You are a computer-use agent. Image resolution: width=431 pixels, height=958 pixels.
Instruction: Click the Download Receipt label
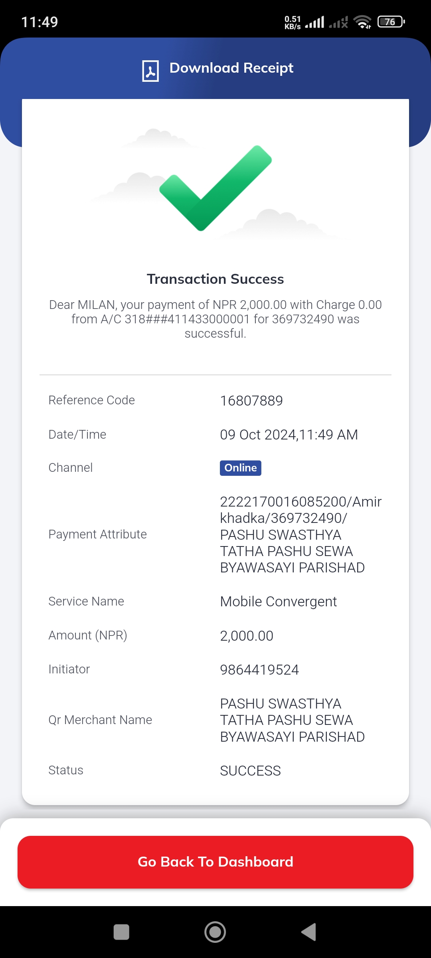(231, 68)
